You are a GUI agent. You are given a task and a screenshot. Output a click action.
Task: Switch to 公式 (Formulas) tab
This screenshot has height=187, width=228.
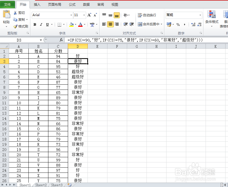(72, 5)
